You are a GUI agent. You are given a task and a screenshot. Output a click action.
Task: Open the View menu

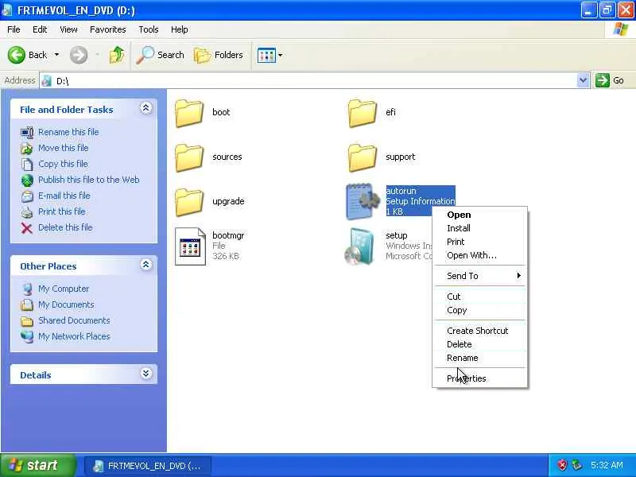68,29
